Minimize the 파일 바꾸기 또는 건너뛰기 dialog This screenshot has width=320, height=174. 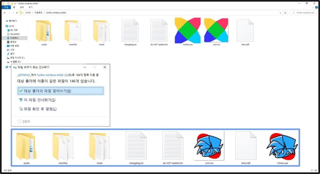click(x=85, y=67)
